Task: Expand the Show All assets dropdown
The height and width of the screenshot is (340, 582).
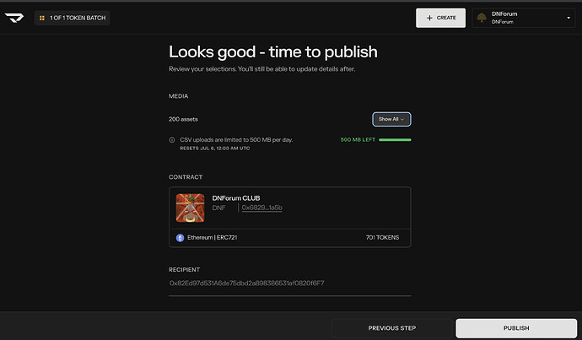Action: [391, 119]
